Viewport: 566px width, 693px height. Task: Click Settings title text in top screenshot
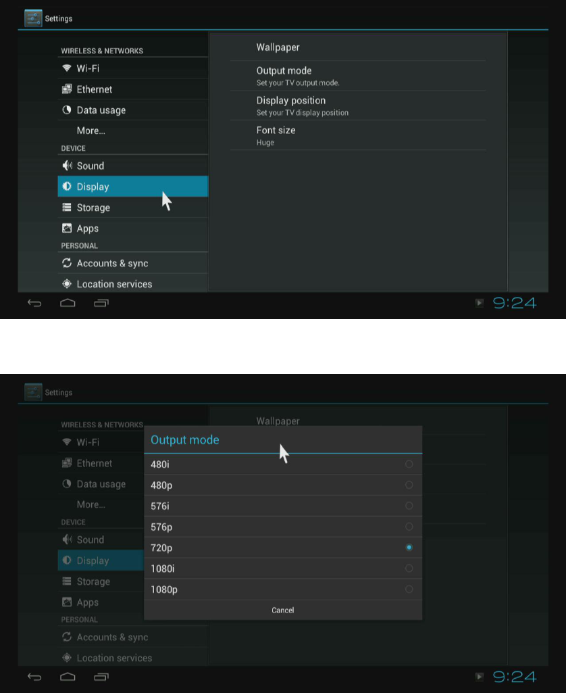(59, 18)
